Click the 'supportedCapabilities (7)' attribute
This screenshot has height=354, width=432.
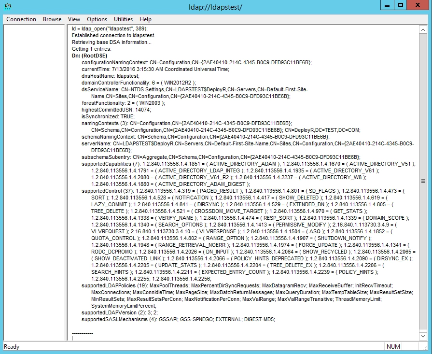(111, 164)
